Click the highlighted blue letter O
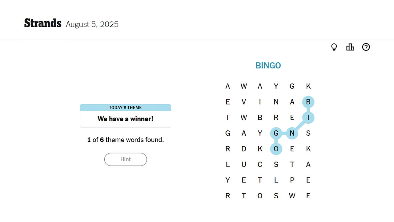Viewport: 394px width, 222px height. [x=276, y=149]
